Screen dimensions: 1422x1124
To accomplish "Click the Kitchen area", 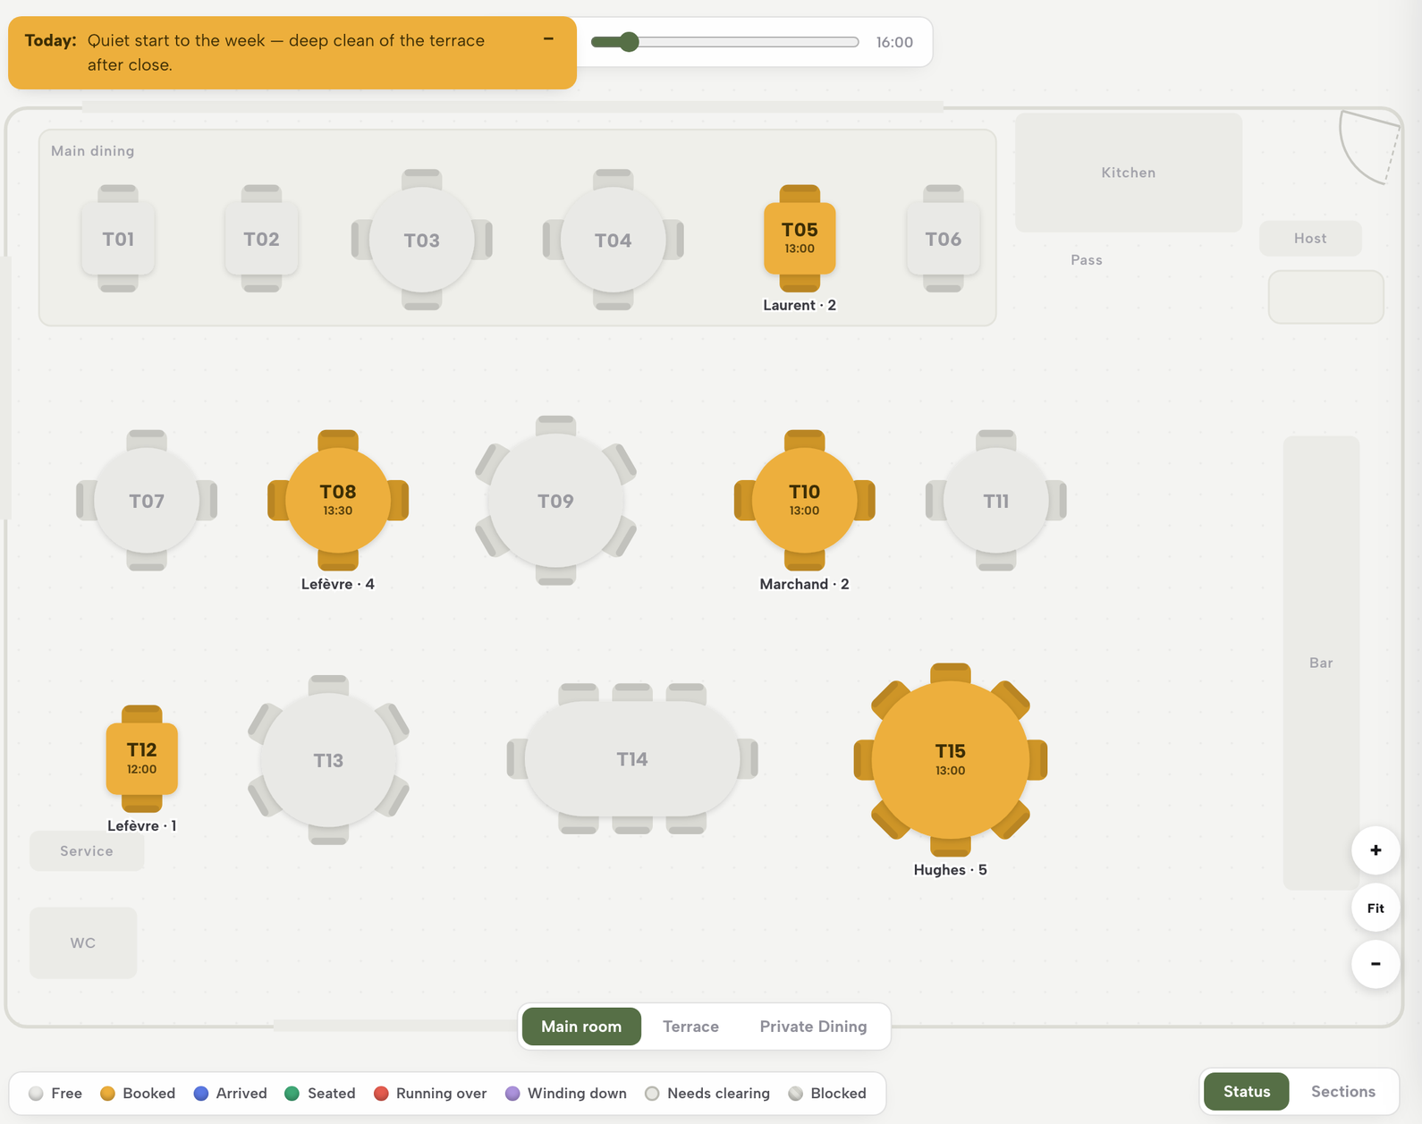I will [1129, 173].
